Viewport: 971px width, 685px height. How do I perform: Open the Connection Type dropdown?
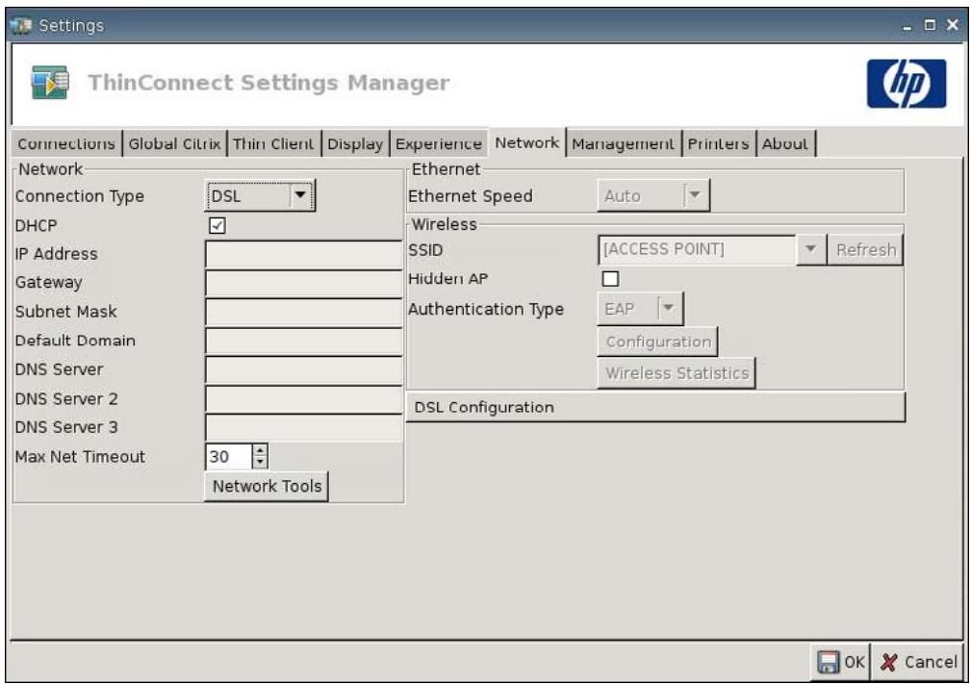coord(260,195)
